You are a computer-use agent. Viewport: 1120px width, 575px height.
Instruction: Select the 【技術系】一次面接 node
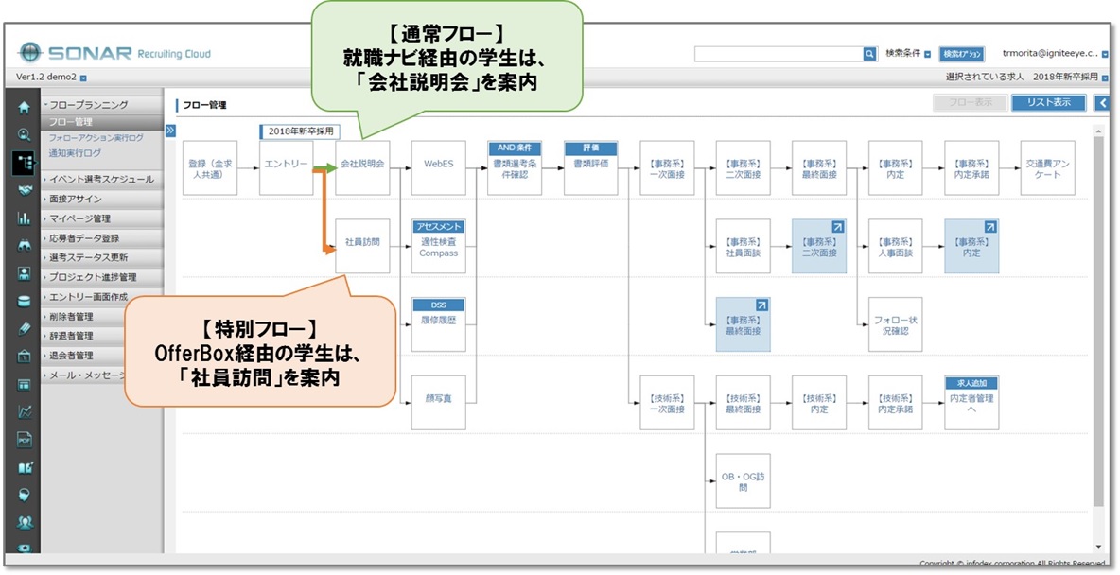tap(667, 403)
